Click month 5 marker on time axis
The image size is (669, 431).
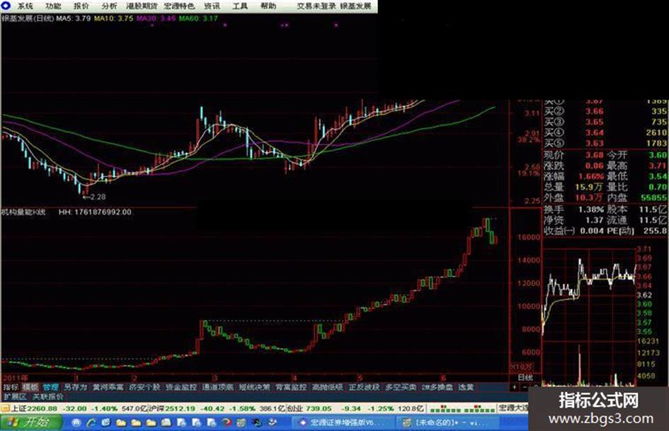[360, 378]
